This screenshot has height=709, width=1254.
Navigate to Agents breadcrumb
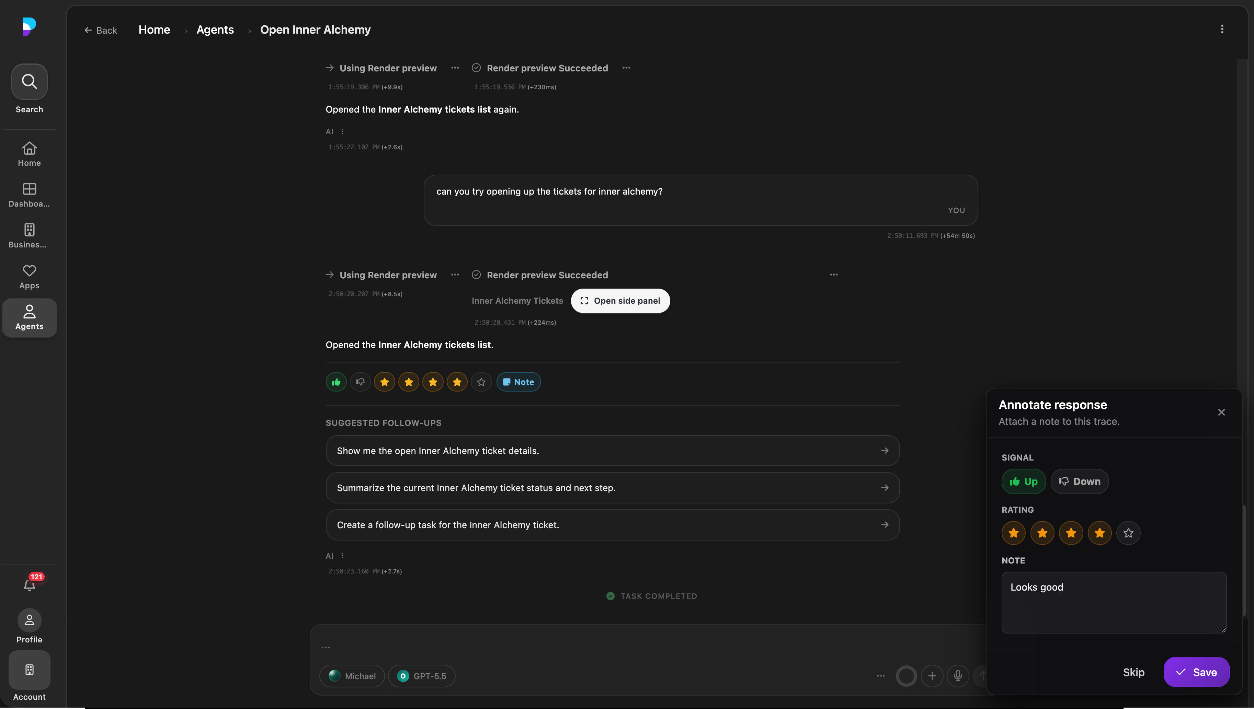pyautogui.click(x=215, y=30)
